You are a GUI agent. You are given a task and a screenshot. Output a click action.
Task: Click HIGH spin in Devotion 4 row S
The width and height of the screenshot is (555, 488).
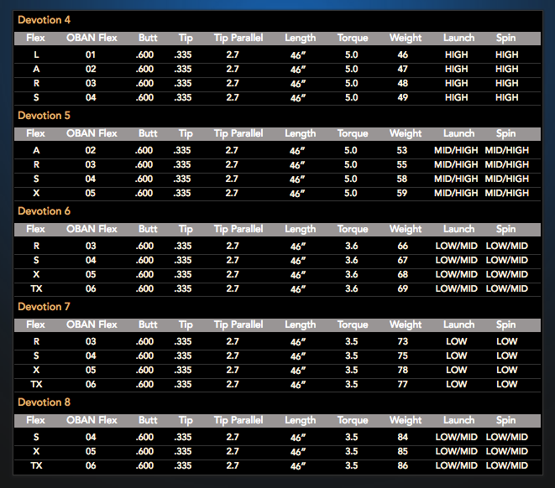point(507,97)
